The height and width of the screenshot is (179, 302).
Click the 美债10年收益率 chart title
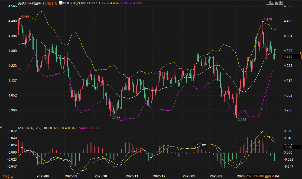[30, 3]
